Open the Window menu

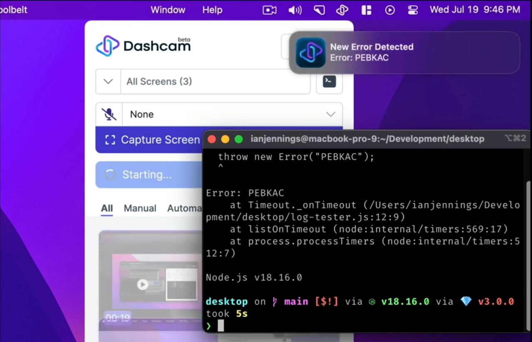click(x=168, y=10)
